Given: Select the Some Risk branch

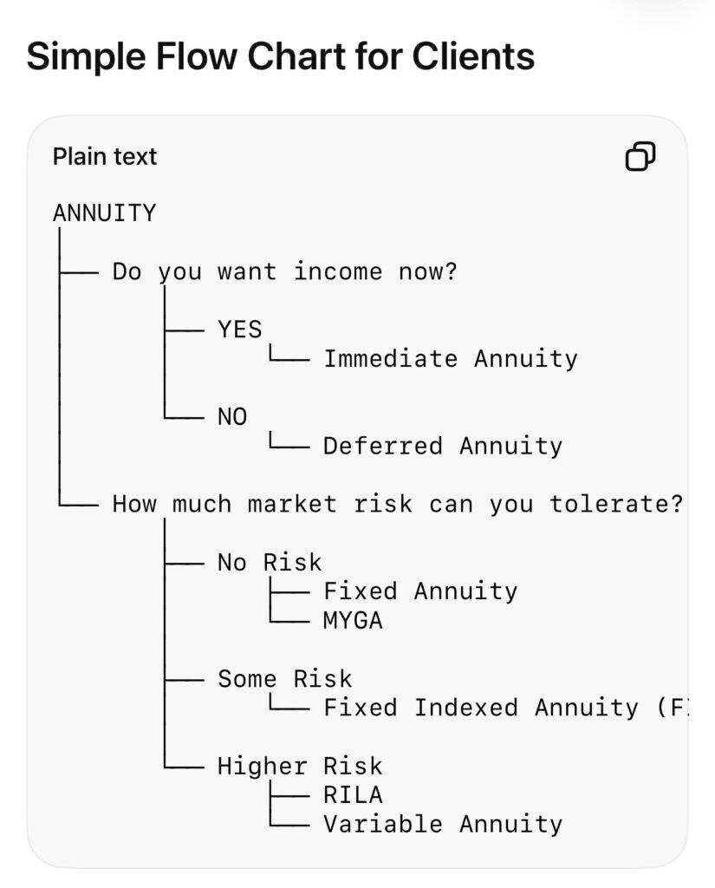Looking at the screenshot, I should tap(285, 678).
